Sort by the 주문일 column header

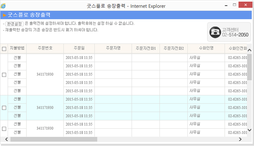point(79,48)
